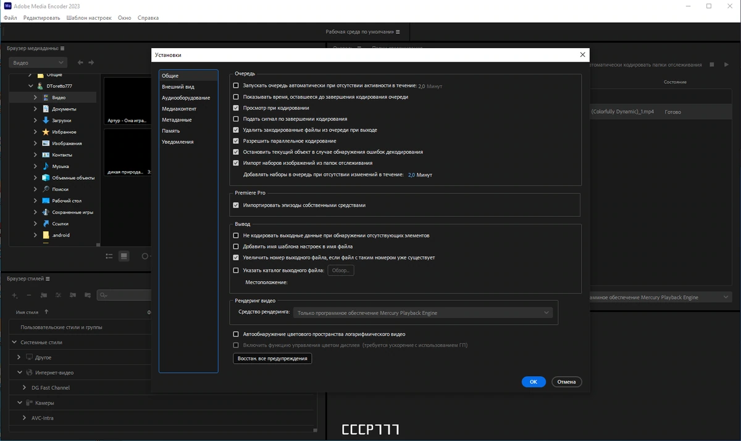Switch Media Browser to list view icon
741x441 pixels.
click(x=109, y=256)
